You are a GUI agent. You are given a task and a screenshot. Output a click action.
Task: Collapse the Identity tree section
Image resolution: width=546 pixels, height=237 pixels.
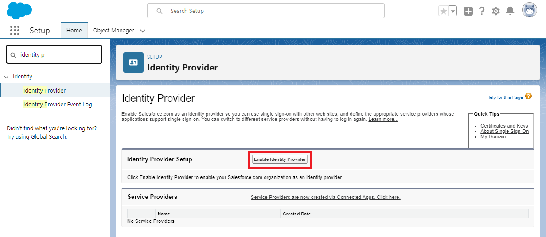6,77
